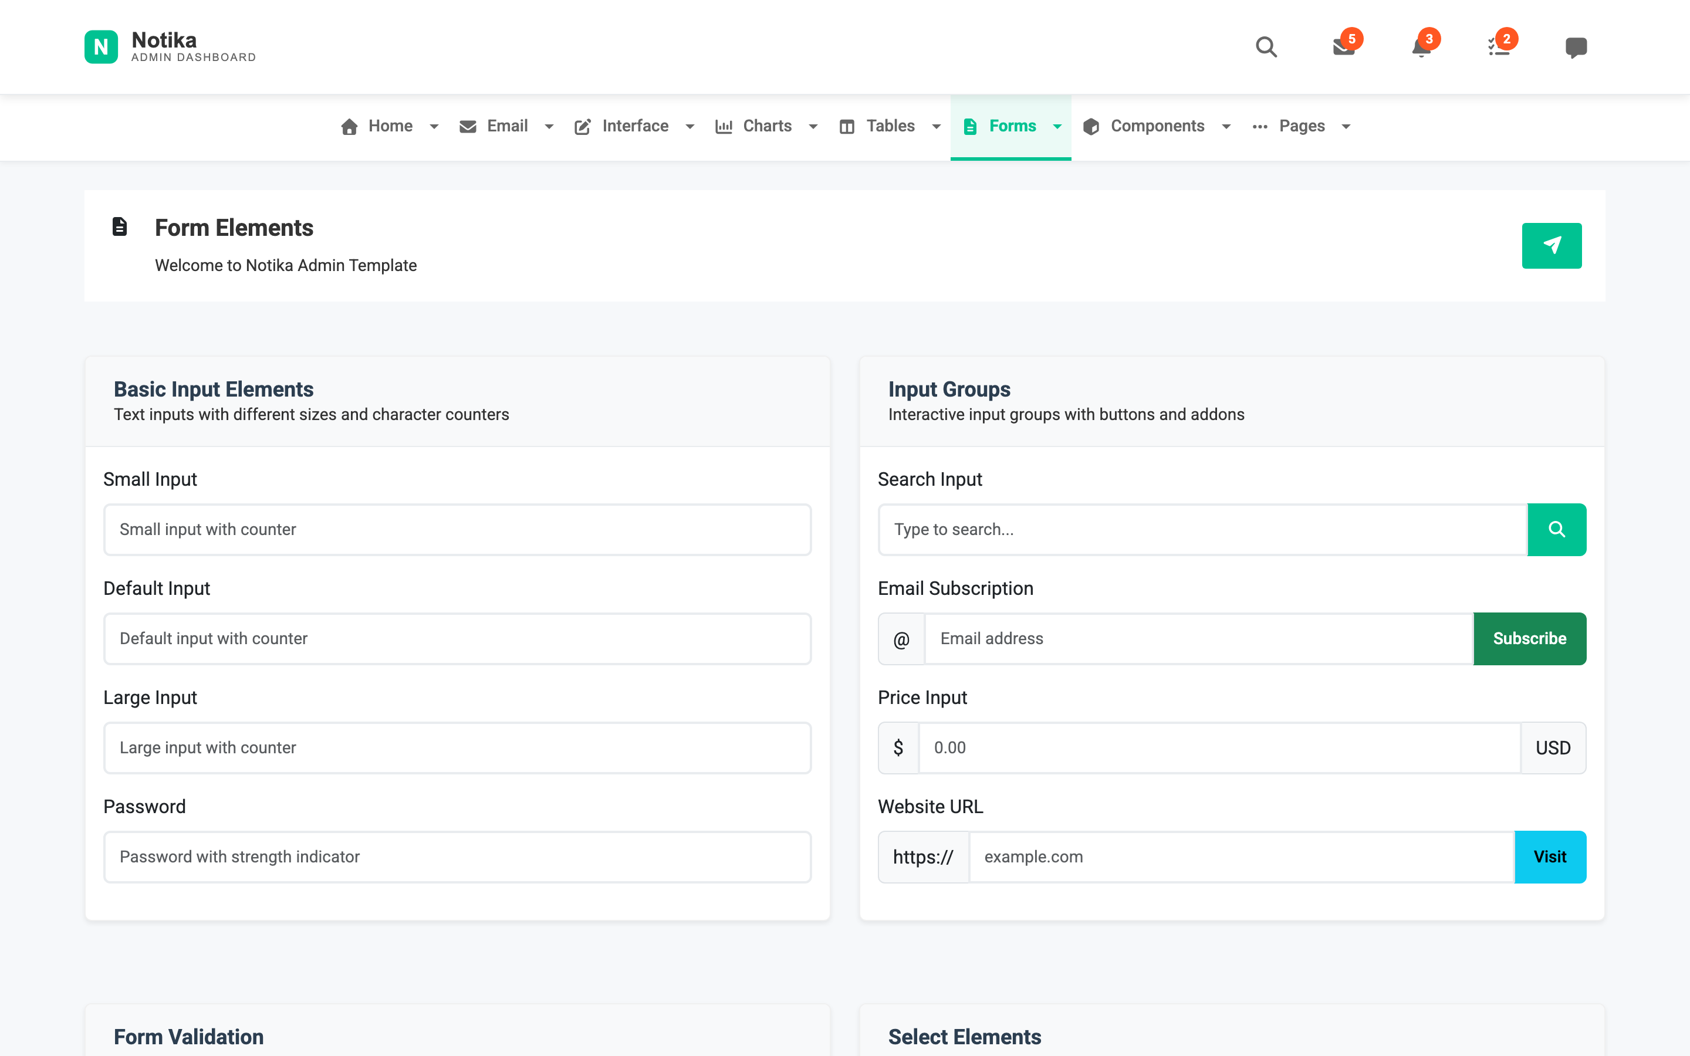This screenshot has height=1056, width=1690.
Task: Focus the Email address field
Action: 1199,639
